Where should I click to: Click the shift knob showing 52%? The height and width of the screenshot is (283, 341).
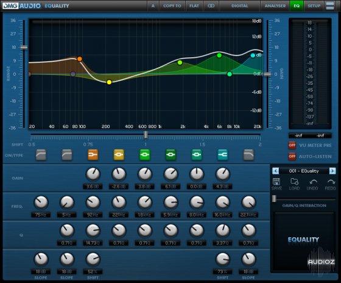click(93, 259)
